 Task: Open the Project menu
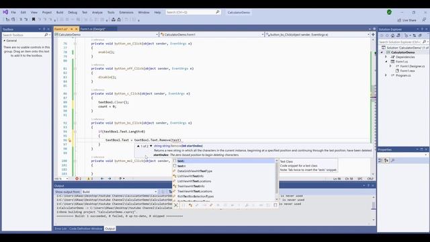(47, 12)
